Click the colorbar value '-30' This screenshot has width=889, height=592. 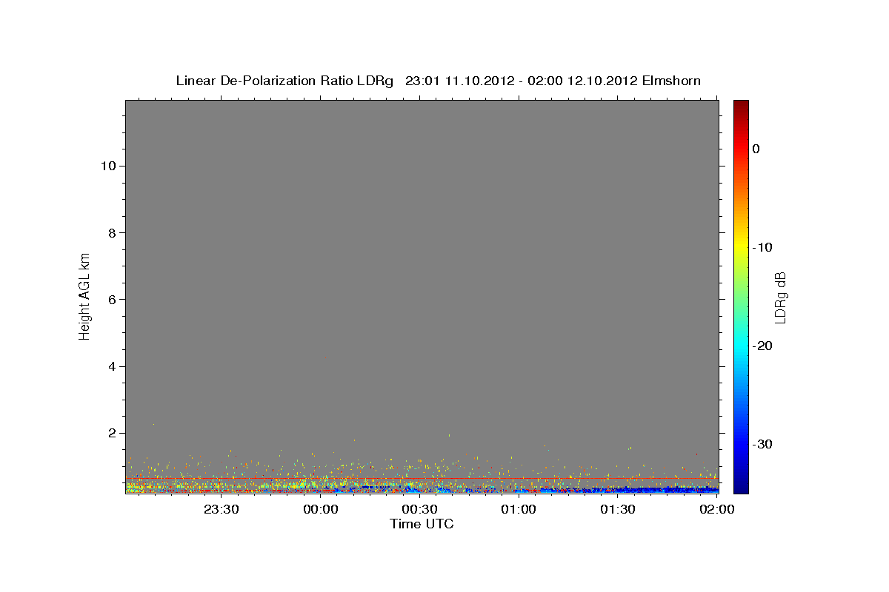coord(763,444)
